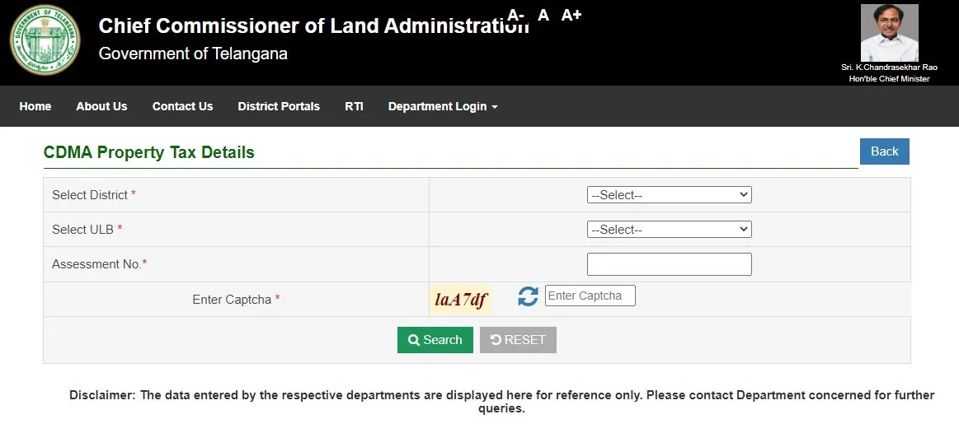Expand the Department Login menu
The height and width of the screenshot is (447, 959).
tap(443, 106)
